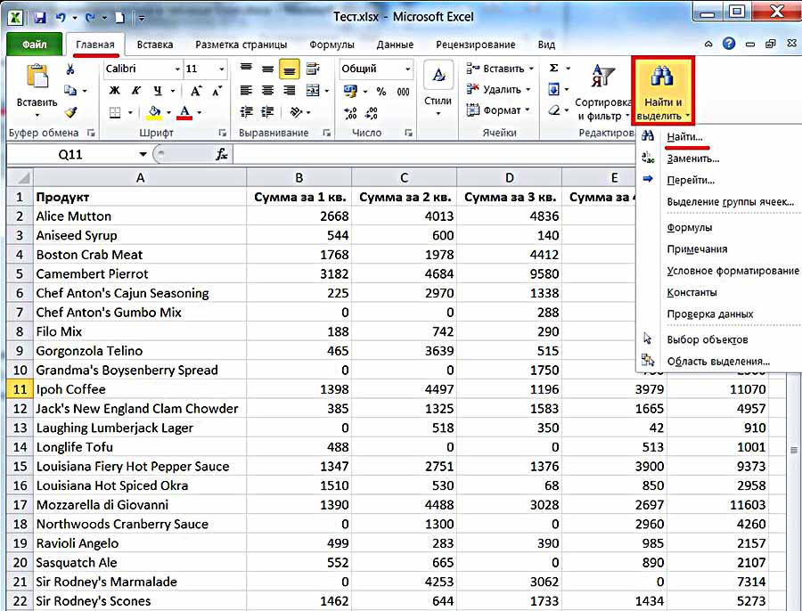Click the Найти и выделить button
Viewport: 802px width, 611px height.
[662, 92]
